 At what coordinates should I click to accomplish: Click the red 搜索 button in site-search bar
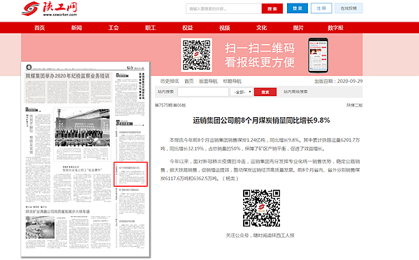coord(265,92)
